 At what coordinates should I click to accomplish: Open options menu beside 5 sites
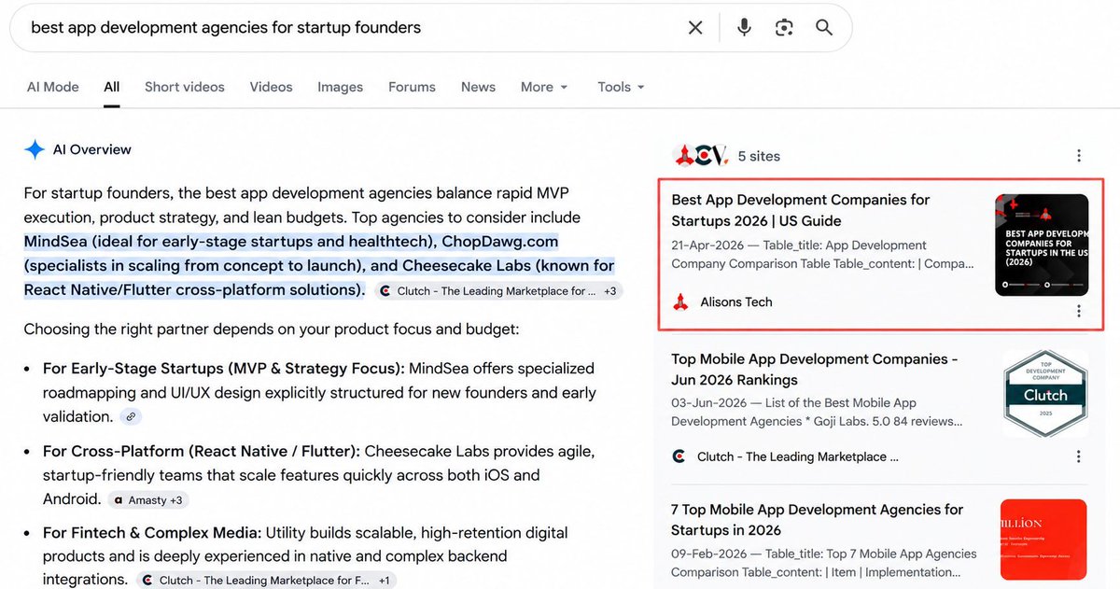coord(1079,156)
